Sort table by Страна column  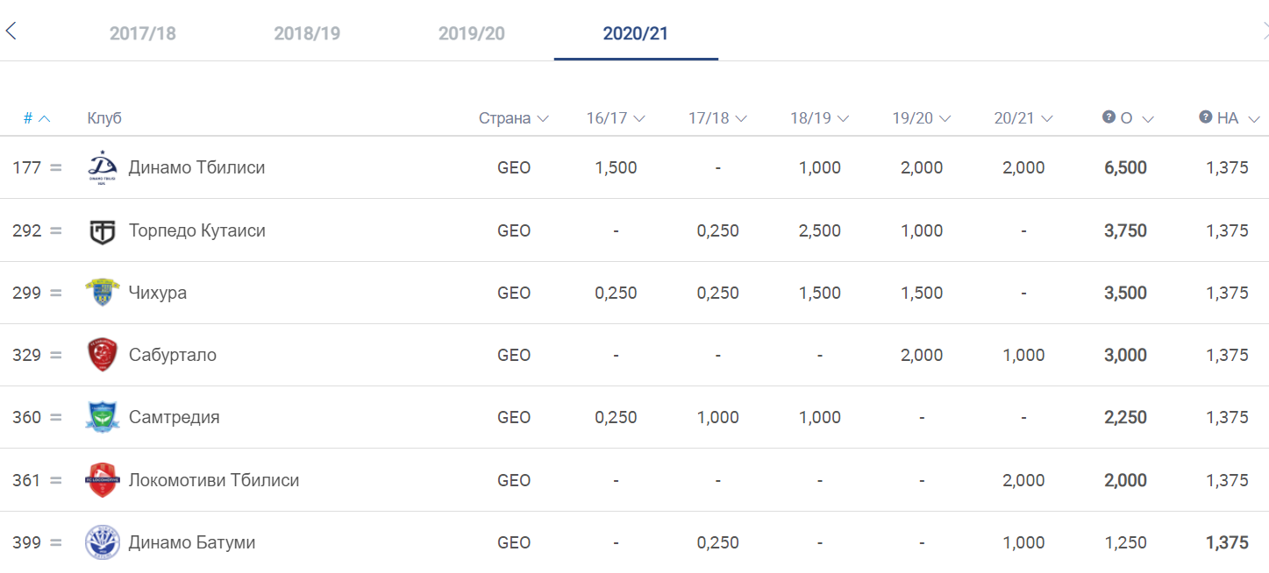tap(513, 118)
